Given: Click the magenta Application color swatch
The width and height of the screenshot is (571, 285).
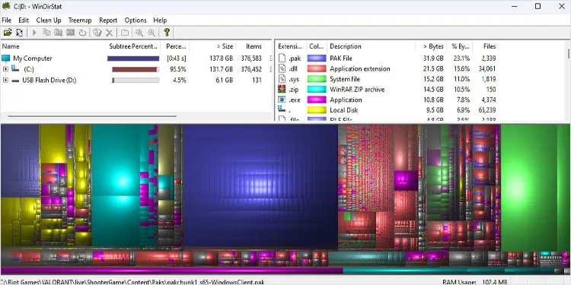Looking at the screenshot, I should tap(317, 100).
